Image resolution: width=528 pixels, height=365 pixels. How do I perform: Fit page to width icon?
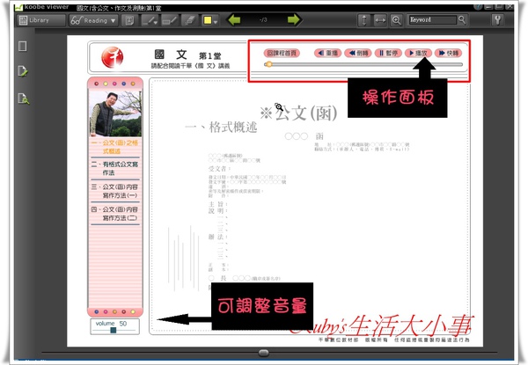coord(380,20)
